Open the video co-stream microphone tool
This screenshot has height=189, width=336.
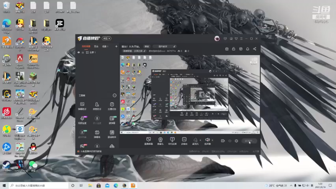click(82, 120)
